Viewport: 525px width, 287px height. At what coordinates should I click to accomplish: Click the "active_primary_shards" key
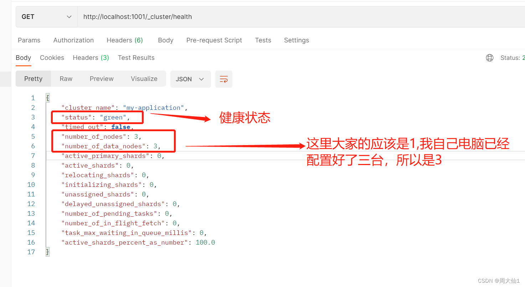tap(106, 156)
